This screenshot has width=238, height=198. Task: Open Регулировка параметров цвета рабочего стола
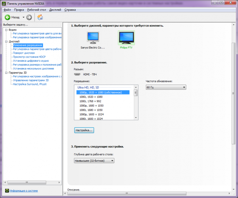pyautogui.click(x=37, y=49)
